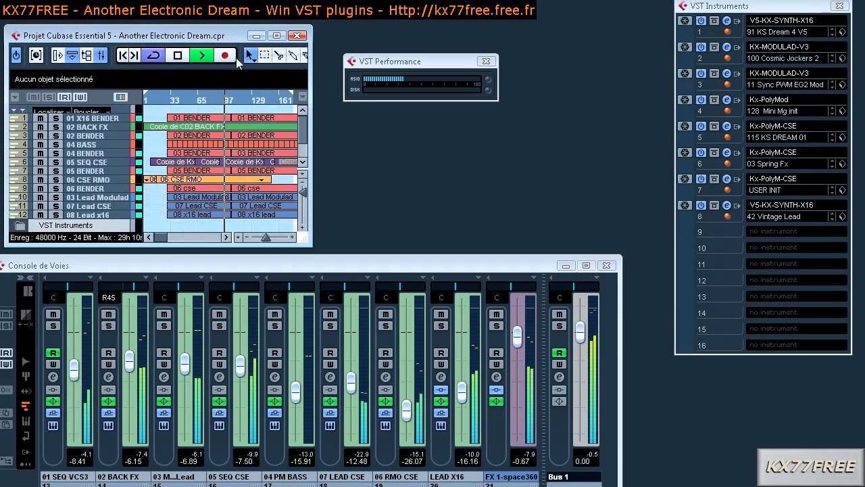Viewport: 865px width, 487px height.
Task: Step the 'USER INIT' preset arrows
Action: (x=833, y=190)
